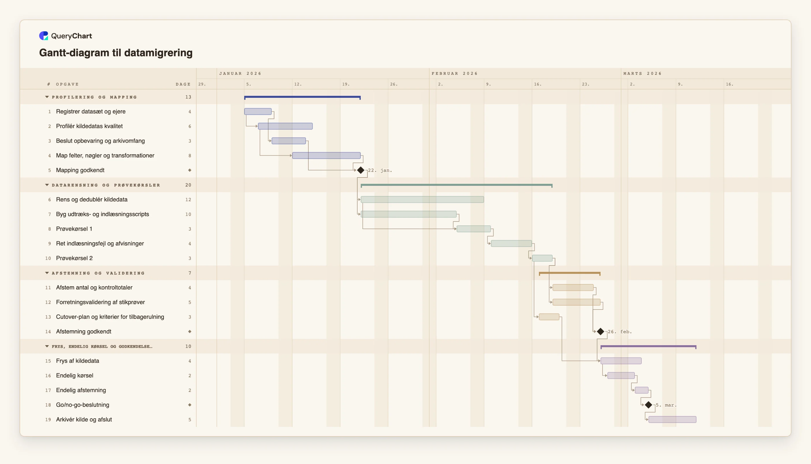Click the task name Endelig afstemning
This screenshot has width=811, height=464.
point(81,390)
